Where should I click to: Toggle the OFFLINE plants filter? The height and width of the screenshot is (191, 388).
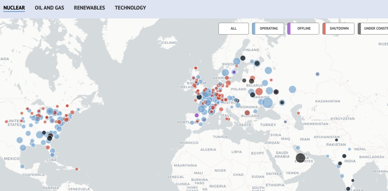303,29
